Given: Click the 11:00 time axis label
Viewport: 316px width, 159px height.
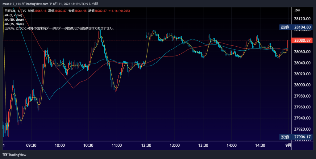Looking at the screenshot, I should (117, 145).
